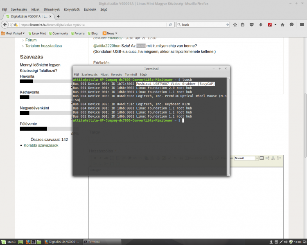Screen dimensions: 307x245
Task: Open Linux Mint bookmark
Action: [37, 33]
